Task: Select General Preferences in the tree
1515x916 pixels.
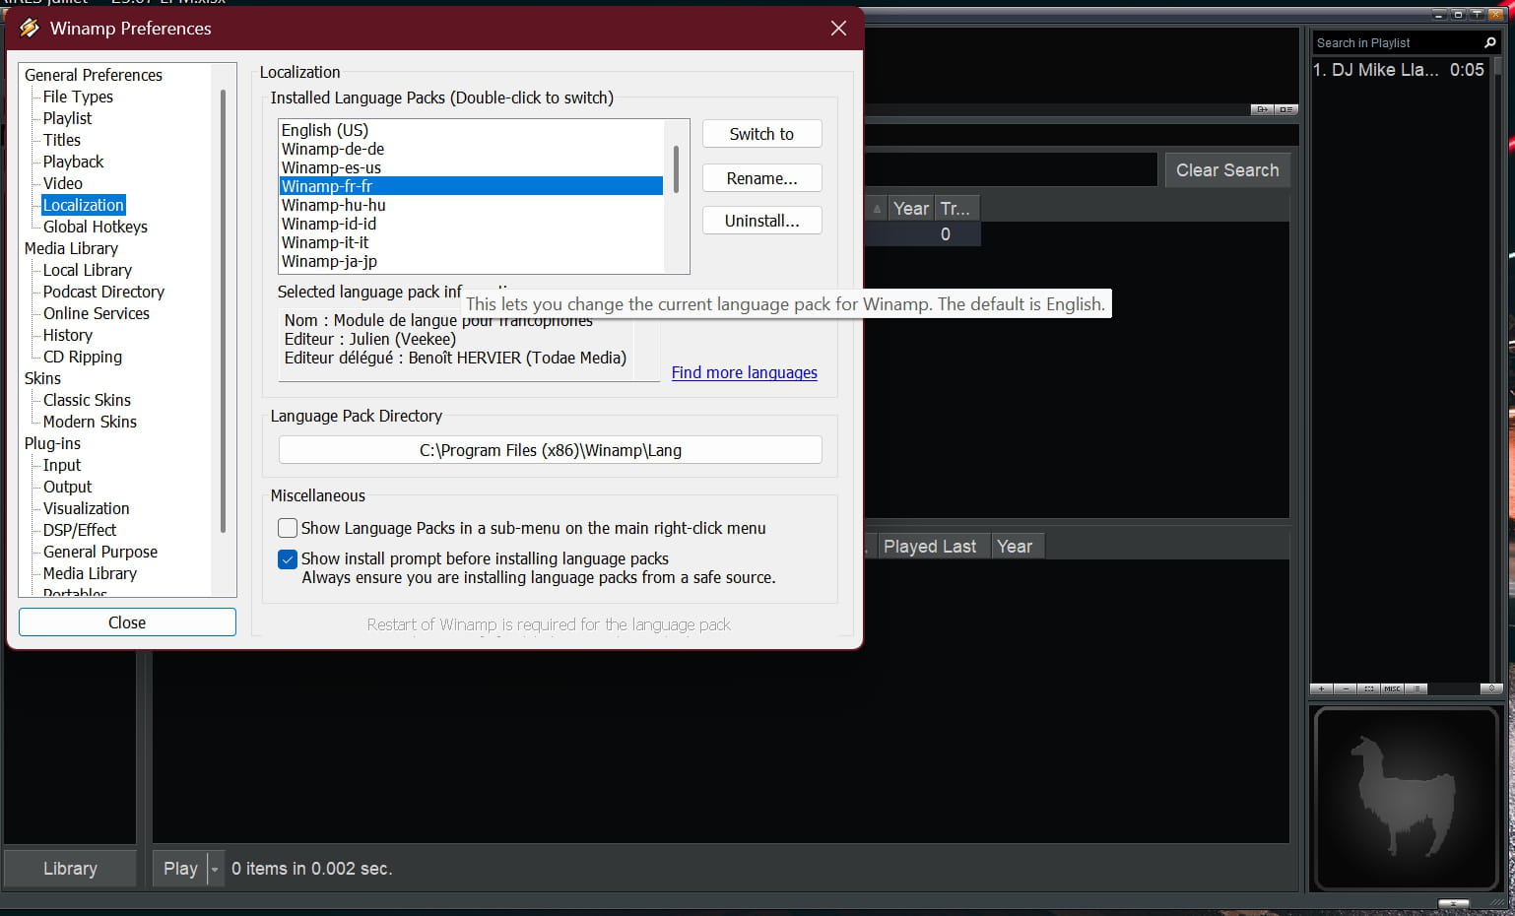Action: coord(94,75)
